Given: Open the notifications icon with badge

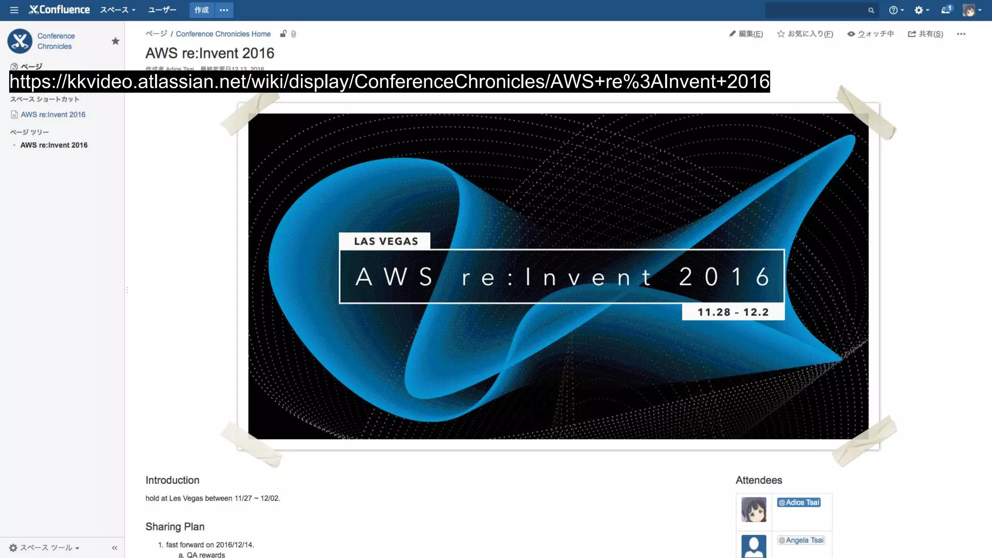Looking at the screenshot, I should click(946, 9).
